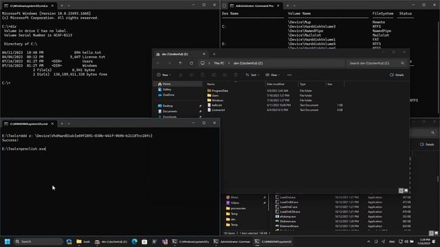Sort by the Type column header

[302, 84]
